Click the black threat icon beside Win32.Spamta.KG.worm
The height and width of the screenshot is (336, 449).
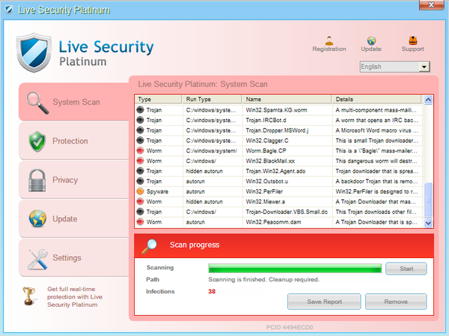point(140,110)
